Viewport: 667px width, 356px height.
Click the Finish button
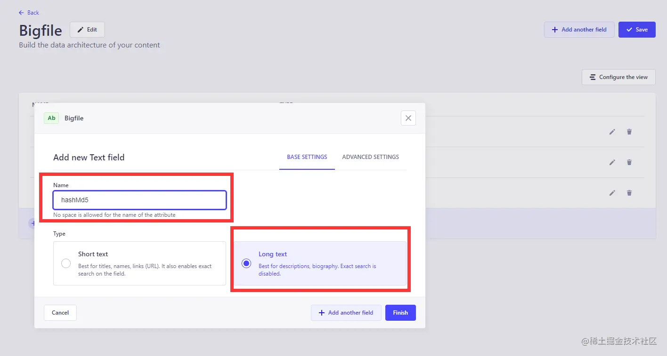(400, 313)
